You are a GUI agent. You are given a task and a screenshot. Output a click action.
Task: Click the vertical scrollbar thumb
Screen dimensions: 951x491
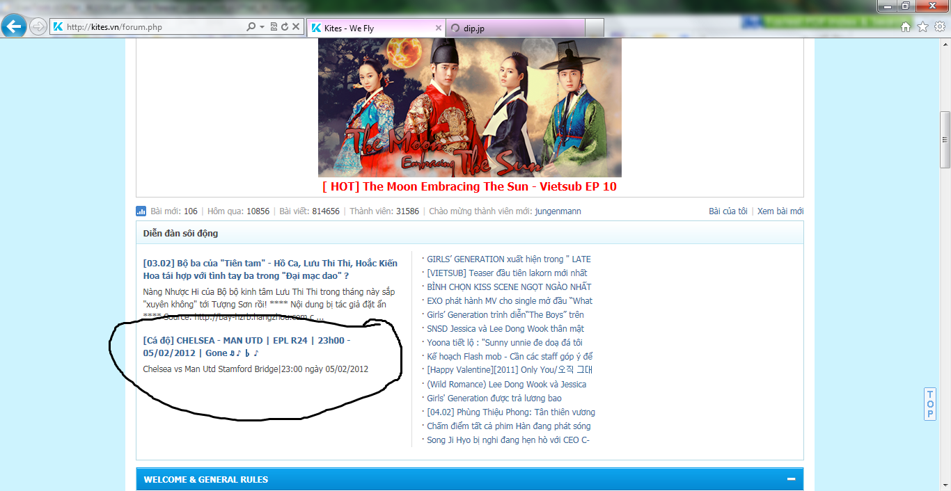click(945, 139)
